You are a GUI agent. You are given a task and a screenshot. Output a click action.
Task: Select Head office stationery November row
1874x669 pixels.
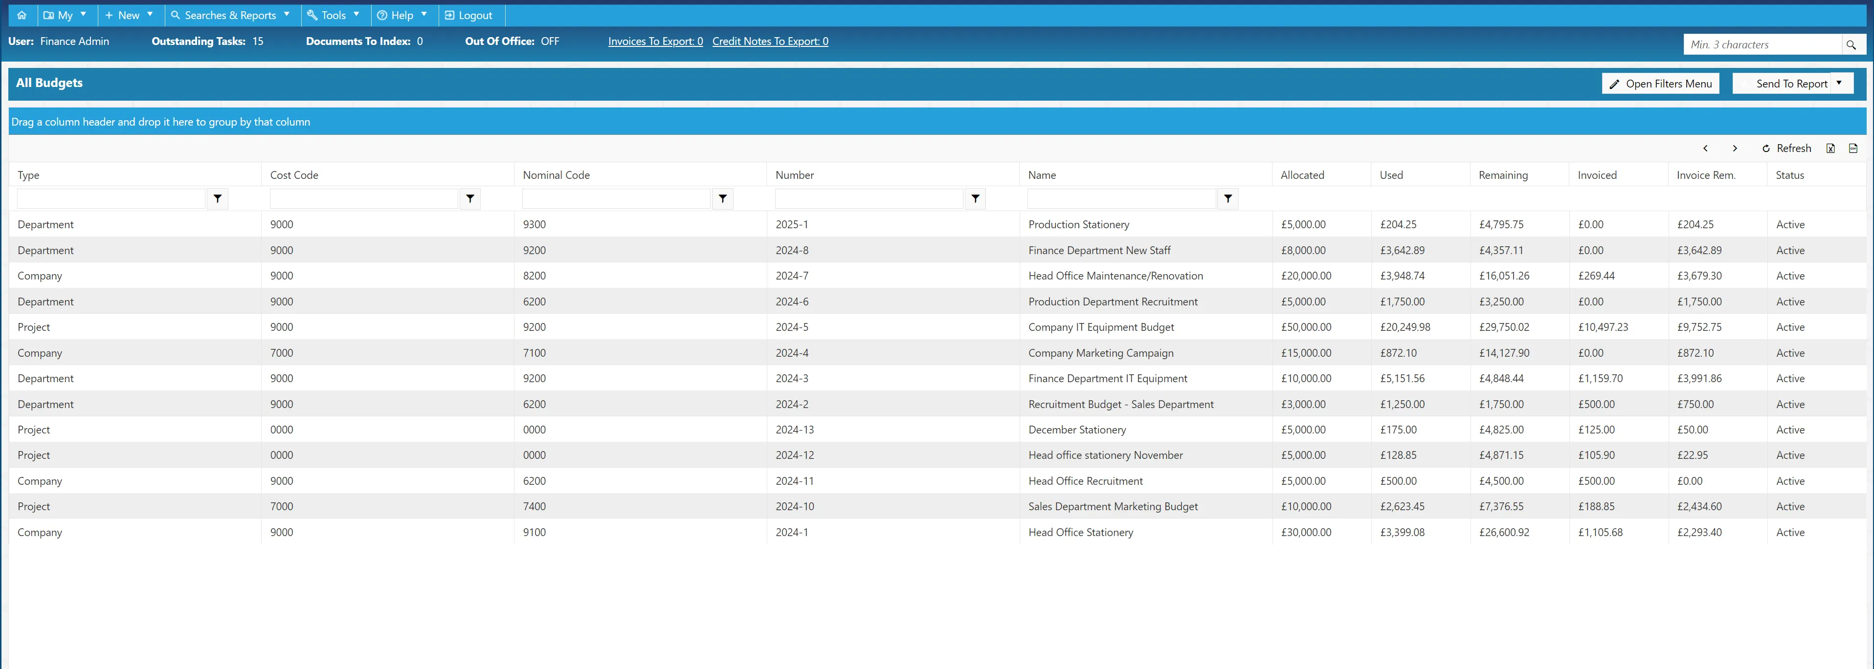pos(937,455)
